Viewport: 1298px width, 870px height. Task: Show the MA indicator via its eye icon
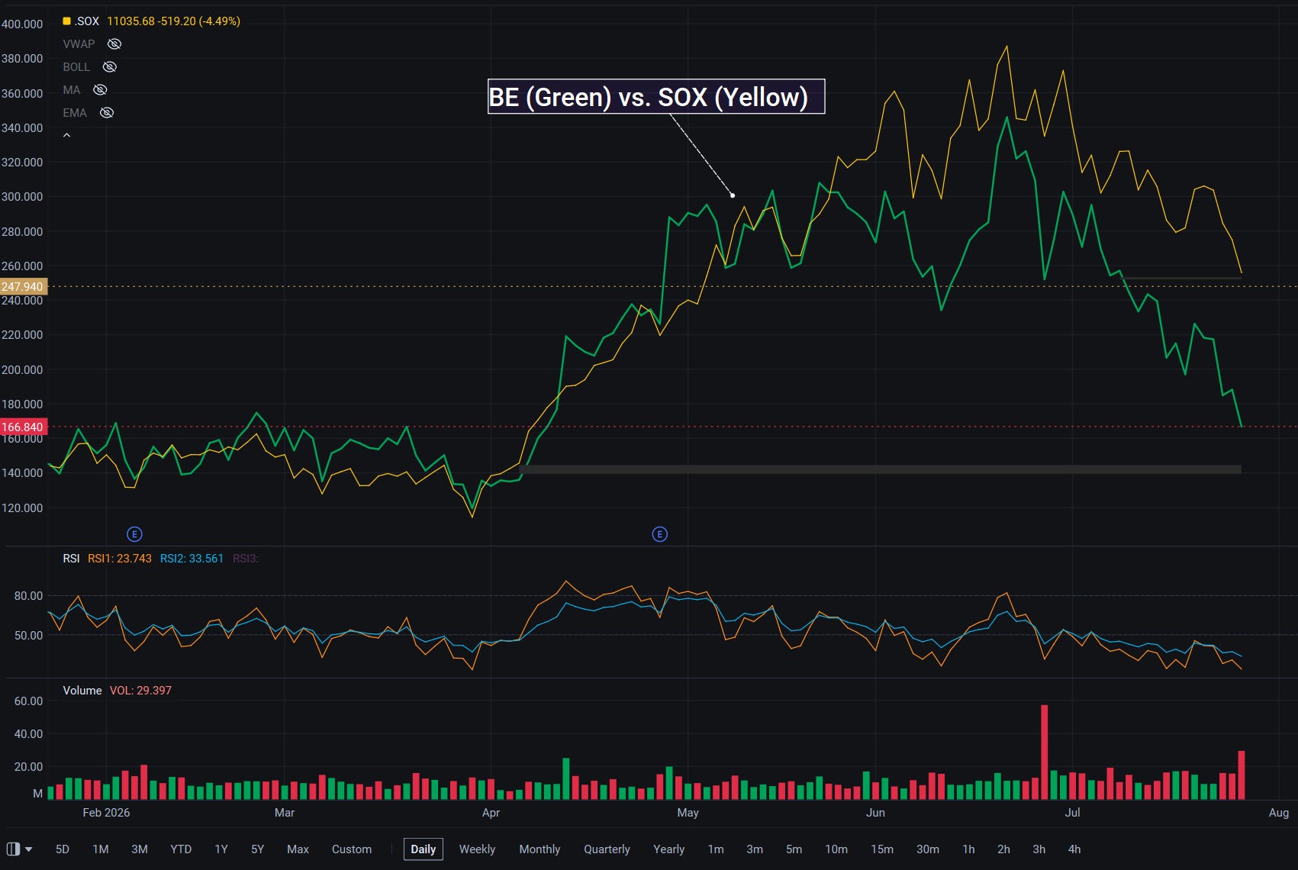[100, 89]
